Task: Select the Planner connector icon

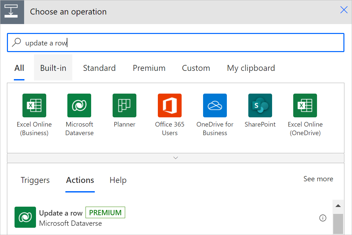Action: tap(124, 105)
